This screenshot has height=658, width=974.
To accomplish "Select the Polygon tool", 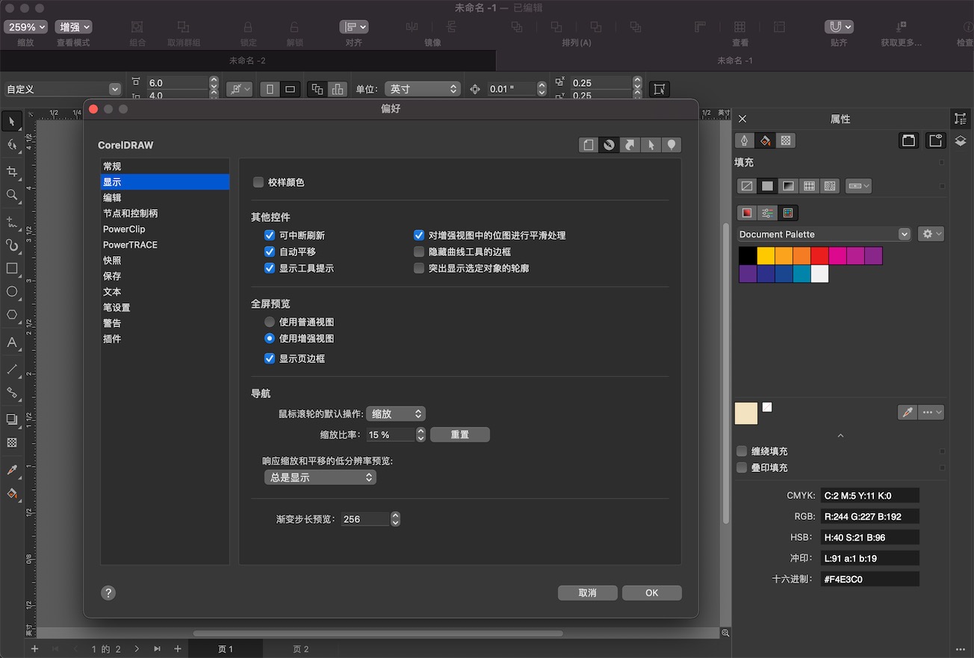I will click(x=12, y=315).
